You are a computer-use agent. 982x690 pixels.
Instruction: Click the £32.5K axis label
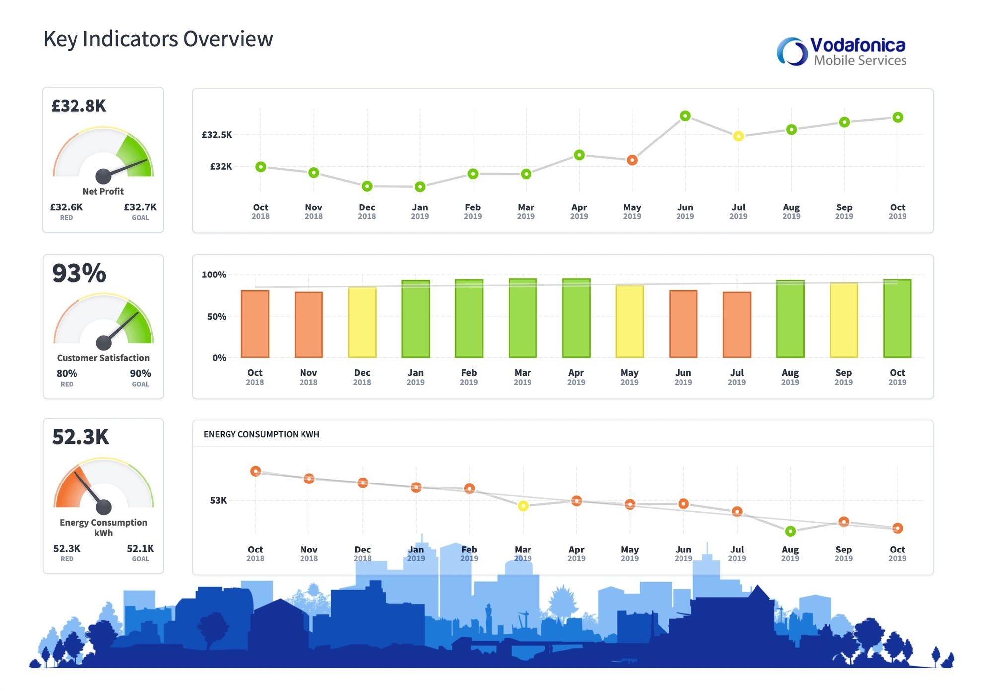pyautogui.click(x=217, y=135)
